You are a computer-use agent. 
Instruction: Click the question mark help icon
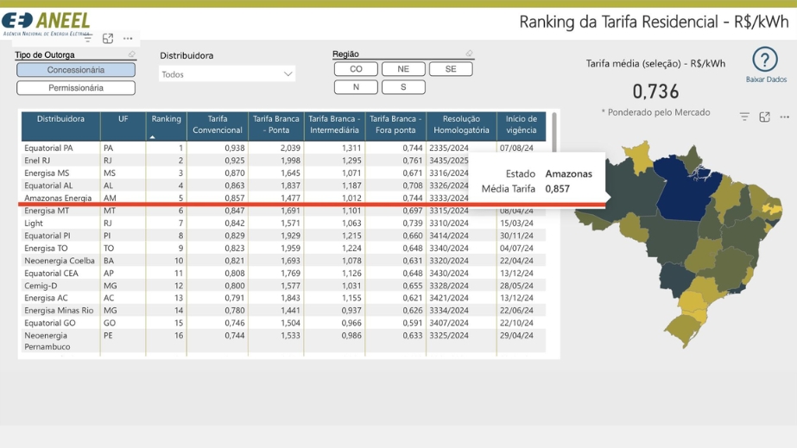(x=765, y=60)
